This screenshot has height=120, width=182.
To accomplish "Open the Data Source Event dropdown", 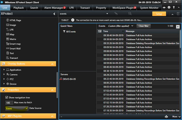I will point(17,108).
